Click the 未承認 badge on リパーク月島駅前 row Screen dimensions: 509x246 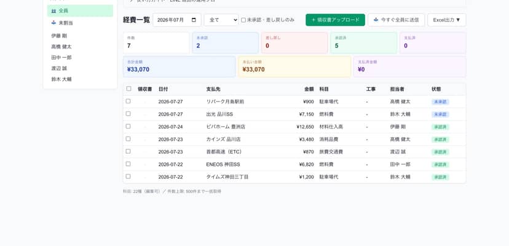(x=440, y=101)
